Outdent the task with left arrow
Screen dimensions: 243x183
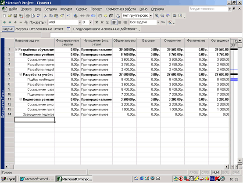(x=4, y=22)
